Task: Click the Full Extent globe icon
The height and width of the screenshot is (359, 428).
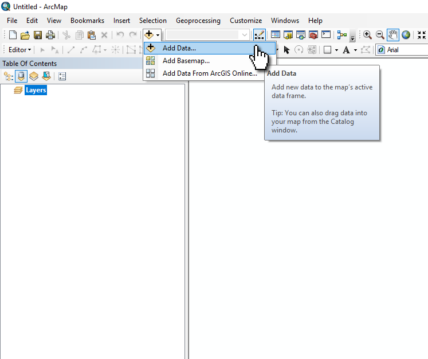Action: tap(406, 35)
